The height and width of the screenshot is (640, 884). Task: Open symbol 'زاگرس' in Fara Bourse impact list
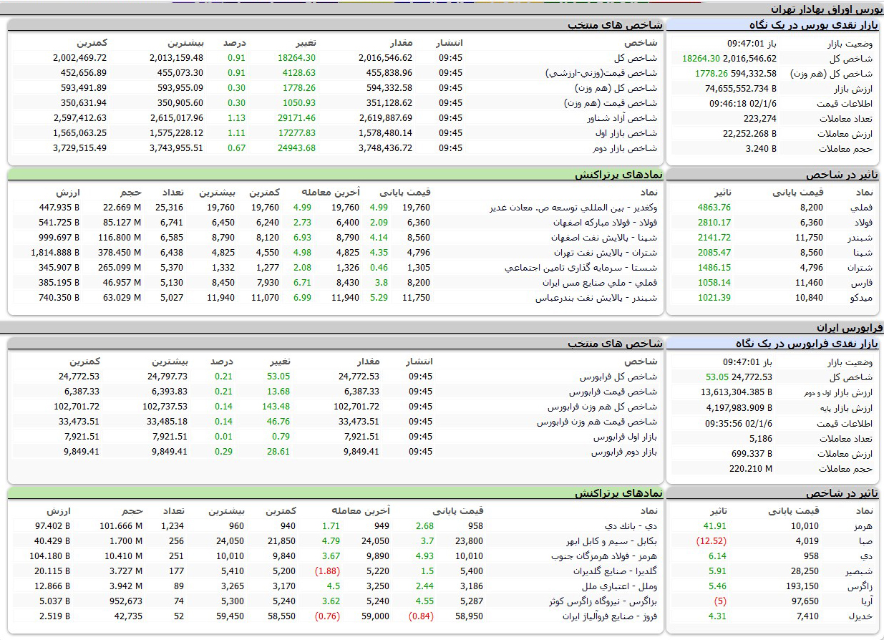pos(861,586)
